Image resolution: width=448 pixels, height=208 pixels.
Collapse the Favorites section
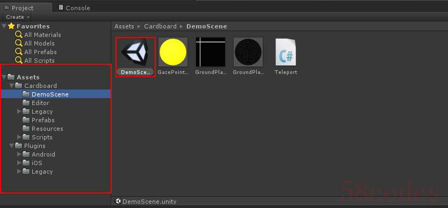(4, 26)
